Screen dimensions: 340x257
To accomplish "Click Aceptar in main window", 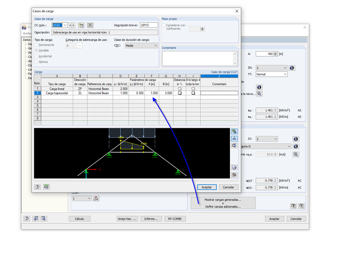I will pos(274,219).
